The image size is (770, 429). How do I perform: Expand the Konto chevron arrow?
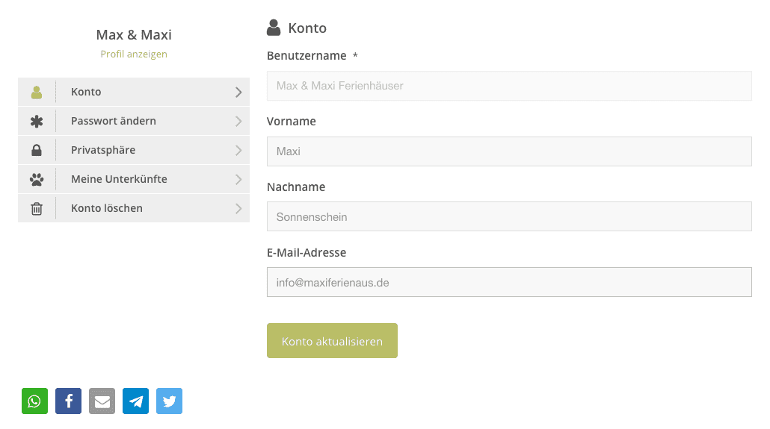tap(238, 93)
